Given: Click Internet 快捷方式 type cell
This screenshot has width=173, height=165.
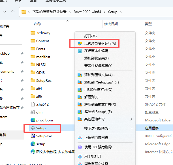Looking at the screenshot, I should click(159, 152).
